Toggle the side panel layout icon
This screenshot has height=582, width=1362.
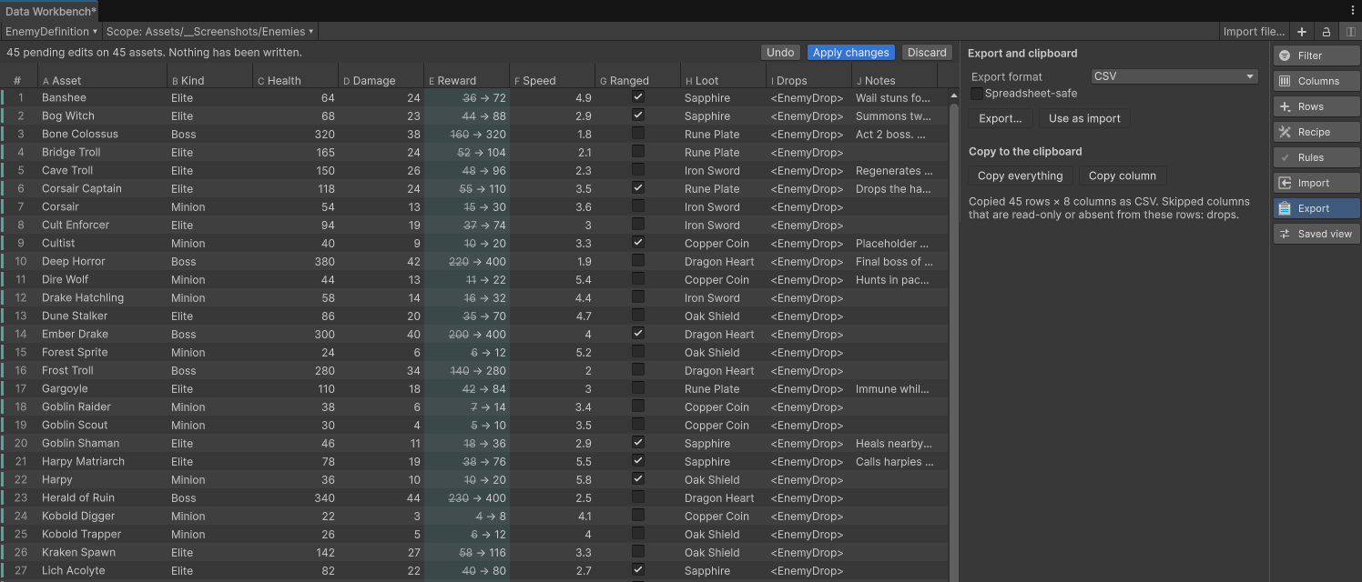point(1350,32)
